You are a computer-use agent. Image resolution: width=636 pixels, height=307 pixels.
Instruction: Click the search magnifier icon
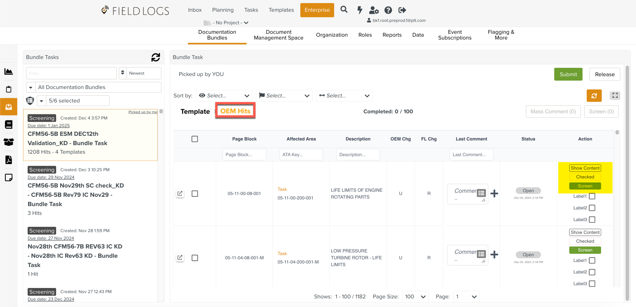344,10
